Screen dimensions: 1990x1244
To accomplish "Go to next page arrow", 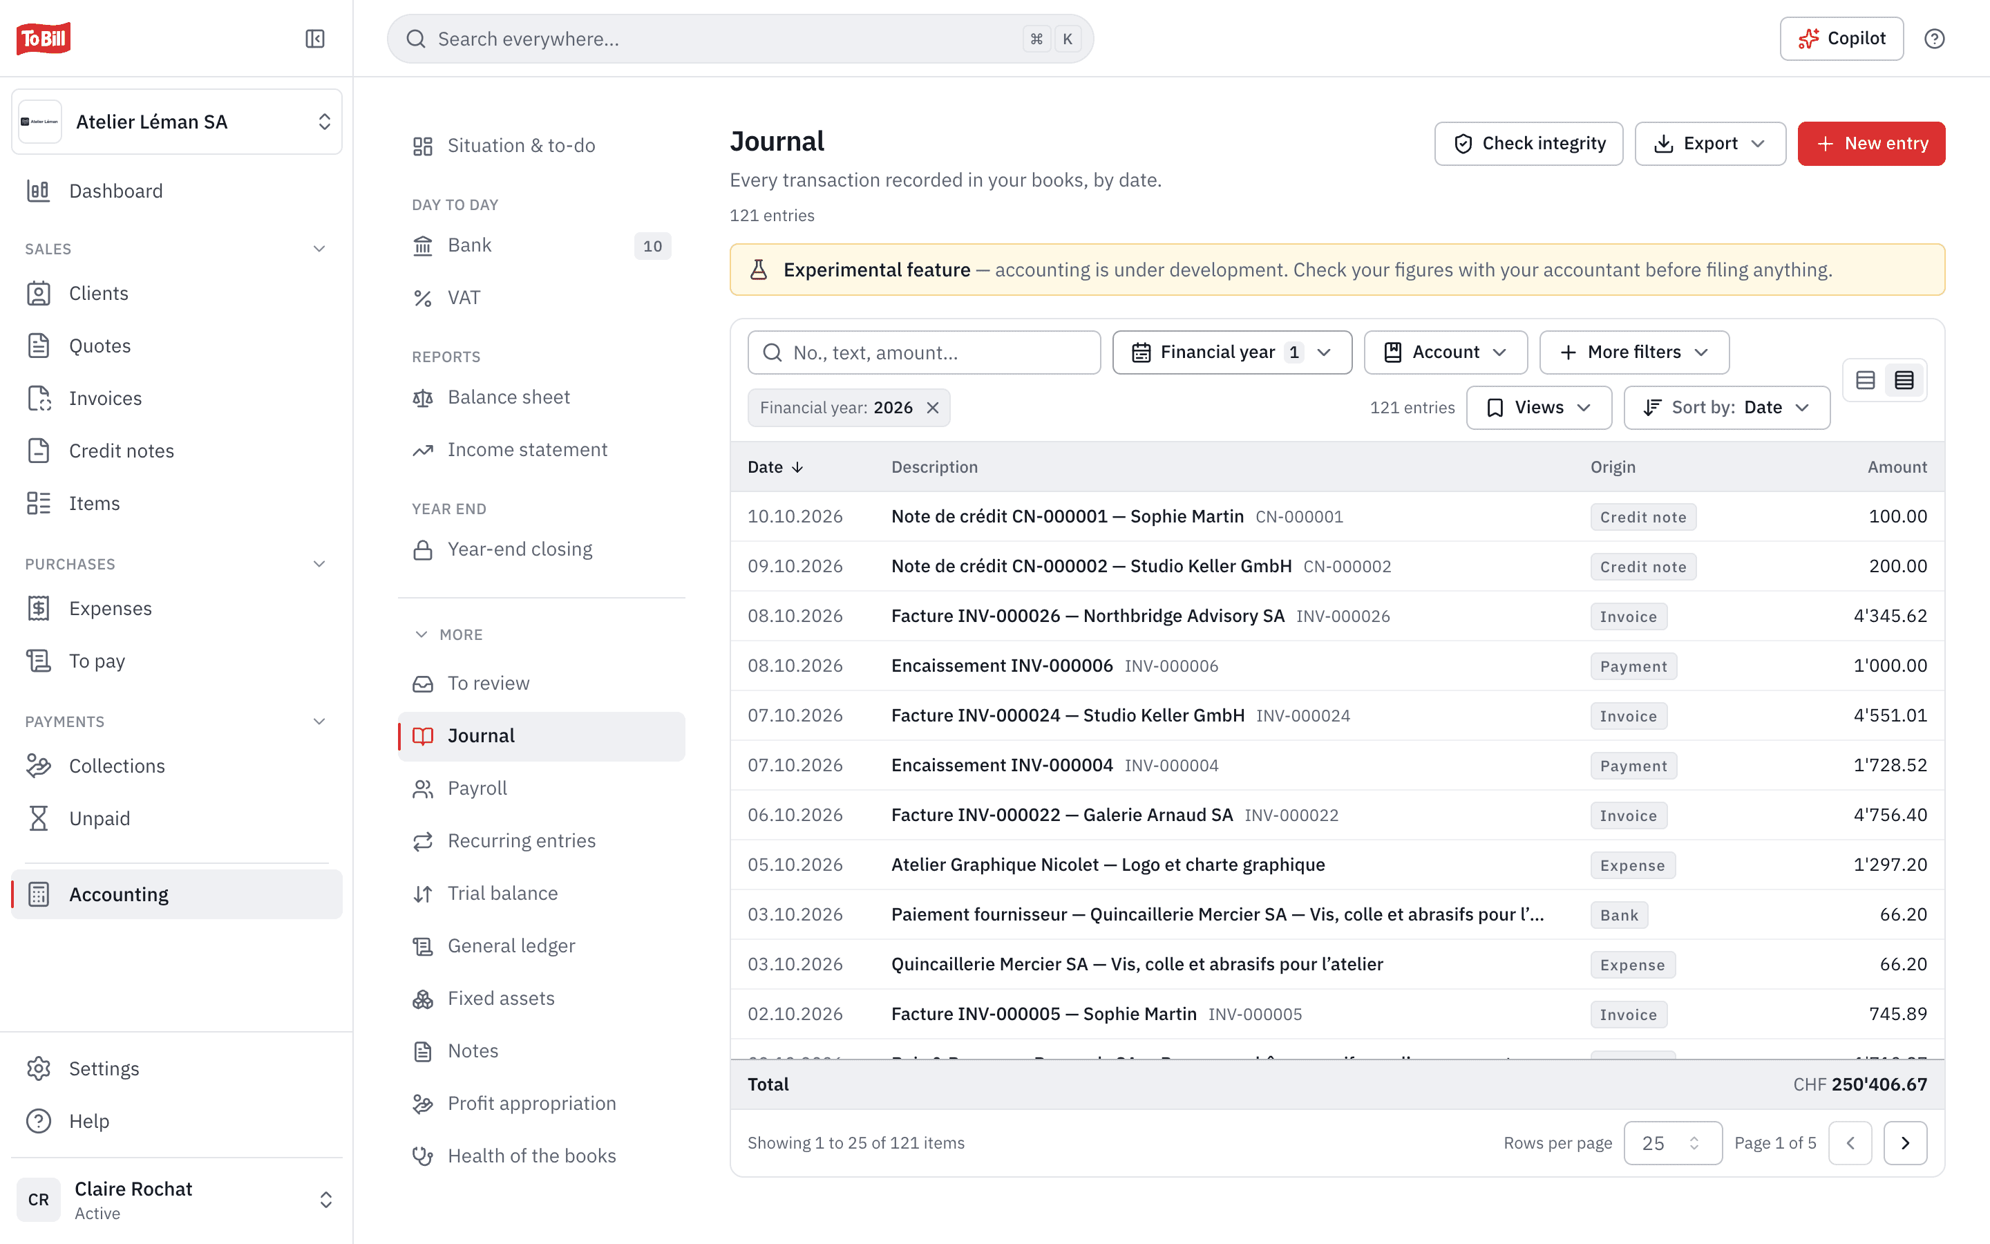I will [1904, 1142].
